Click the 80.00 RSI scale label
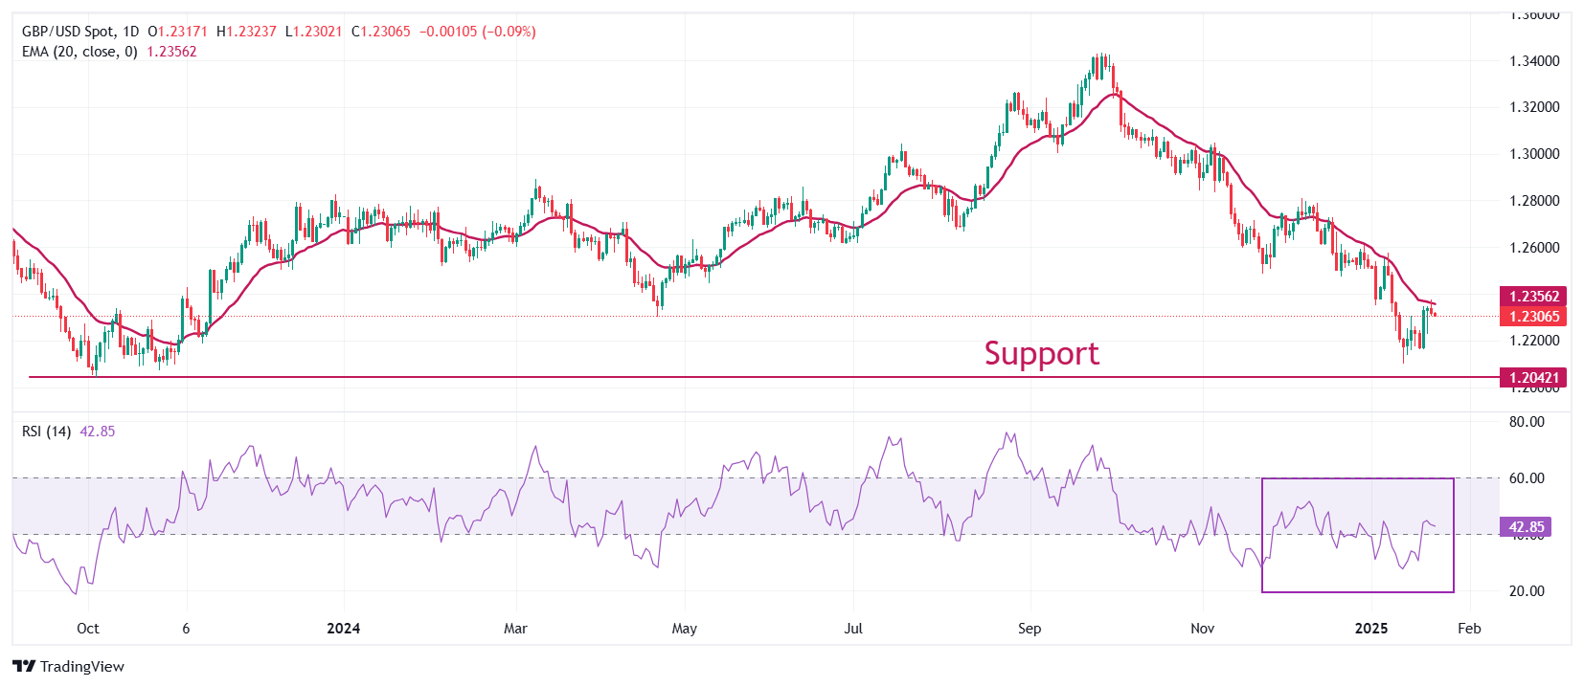1584x687 pixels. click(x=1527, y=422)
